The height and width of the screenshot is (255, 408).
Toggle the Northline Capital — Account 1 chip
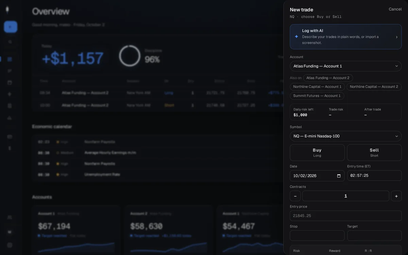click(317, 87)
